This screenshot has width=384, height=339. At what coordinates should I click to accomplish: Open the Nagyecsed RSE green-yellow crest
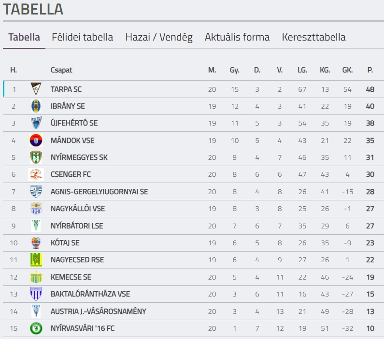[36, 260]
